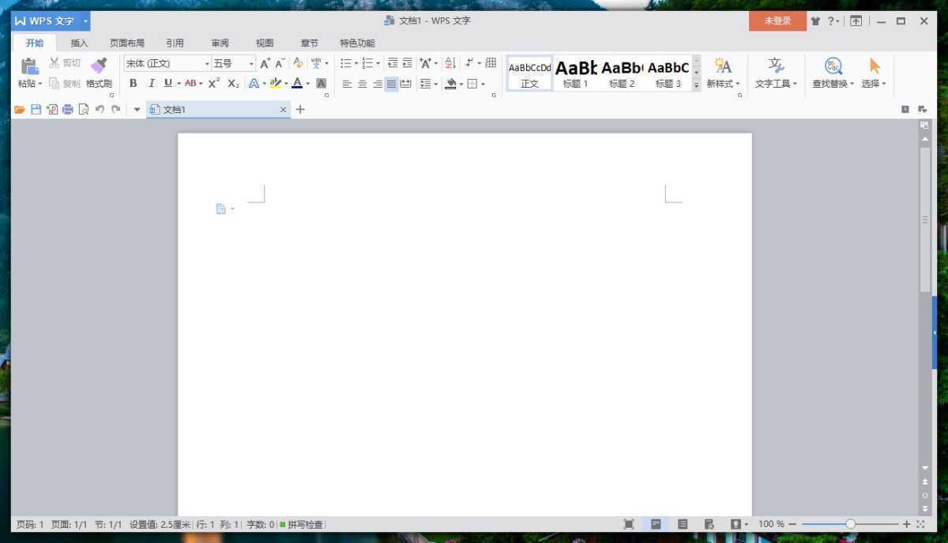Save the current document
This screenshot has height=543, width=948.
[36, 109]
